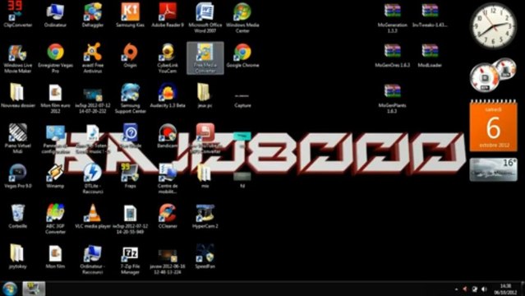Show hidden system tray icons

coord(456,289)
